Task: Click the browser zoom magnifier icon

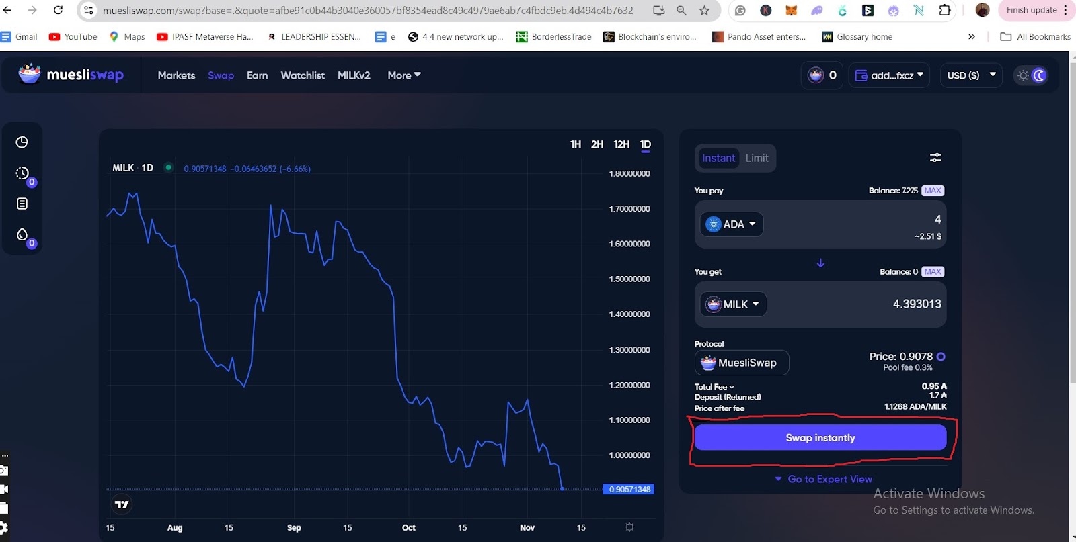Action: pos(681,10)
